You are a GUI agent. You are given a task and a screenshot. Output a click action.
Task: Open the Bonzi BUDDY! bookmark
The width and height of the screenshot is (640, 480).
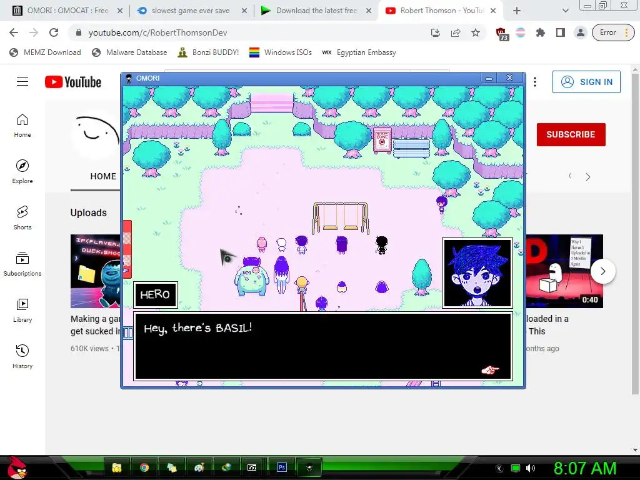click(x=208, y=52)
